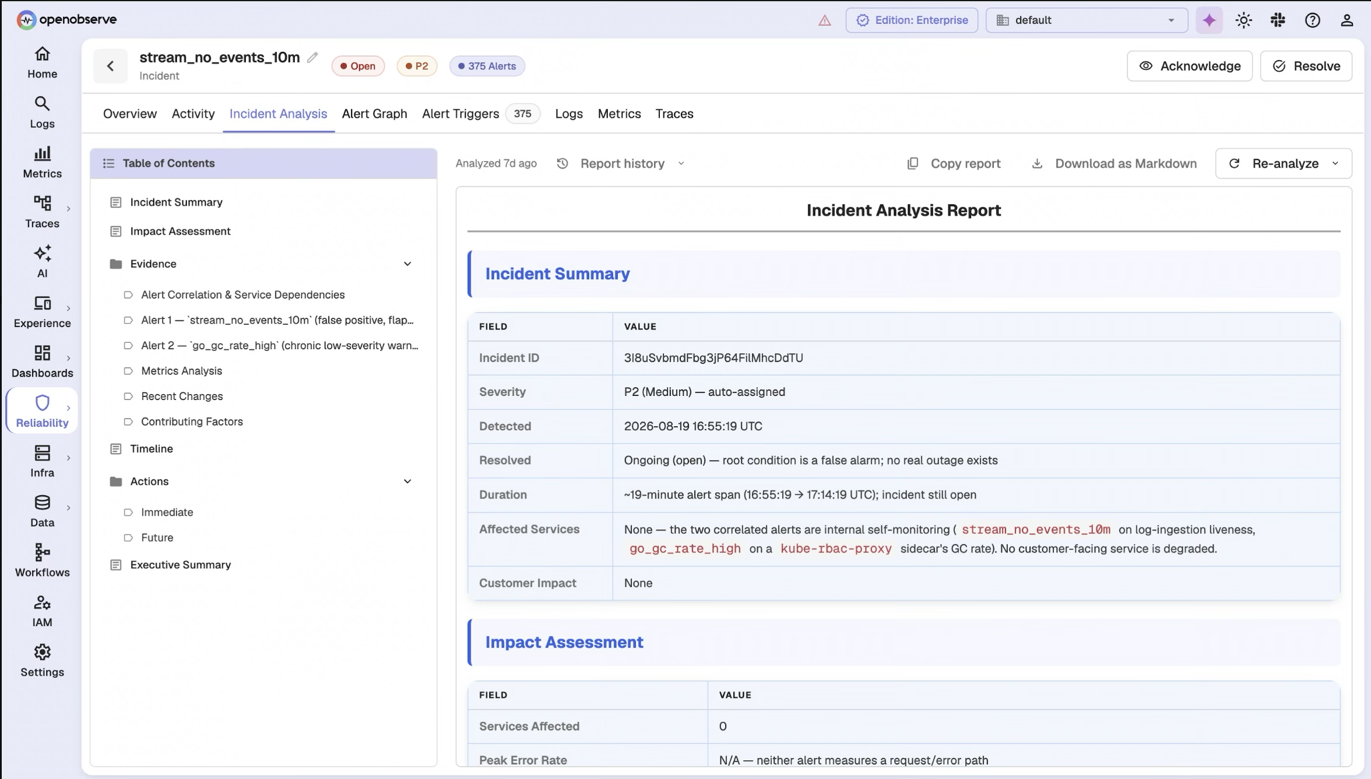The width and height of the screenshot is (1371, 779).
Task: Select Alert 2 go_gc_rate_high entry
Action: 280,346
